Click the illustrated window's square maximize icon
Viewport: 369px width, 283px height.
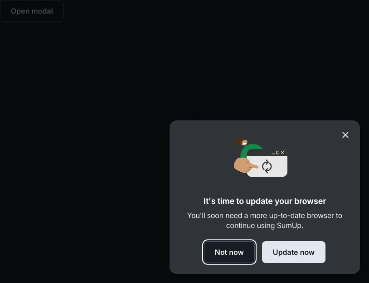tap(278, 153)
